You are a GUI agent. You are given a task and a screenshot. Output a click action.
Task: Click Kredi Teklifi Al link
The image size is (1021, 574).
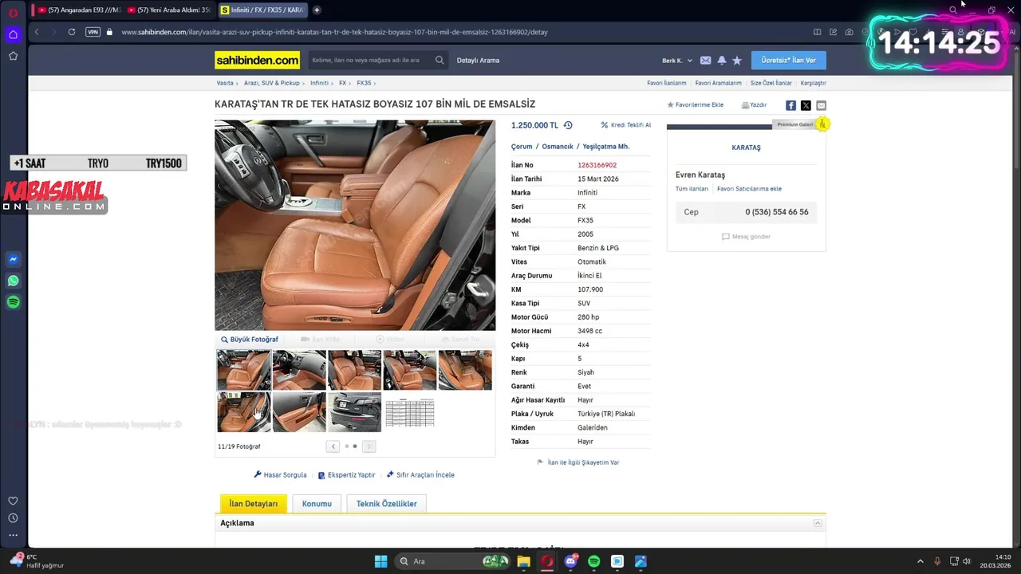point(626,125)
